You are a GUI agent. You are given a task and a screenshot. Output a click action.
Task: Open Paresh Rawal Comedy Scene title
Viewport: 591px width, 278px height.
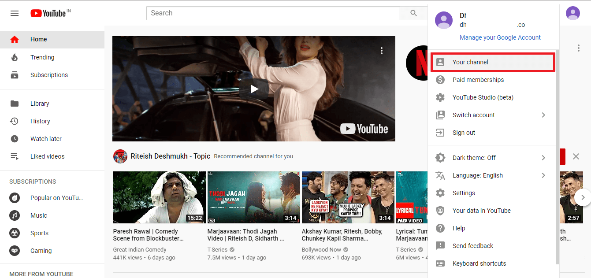coord(148,235)
